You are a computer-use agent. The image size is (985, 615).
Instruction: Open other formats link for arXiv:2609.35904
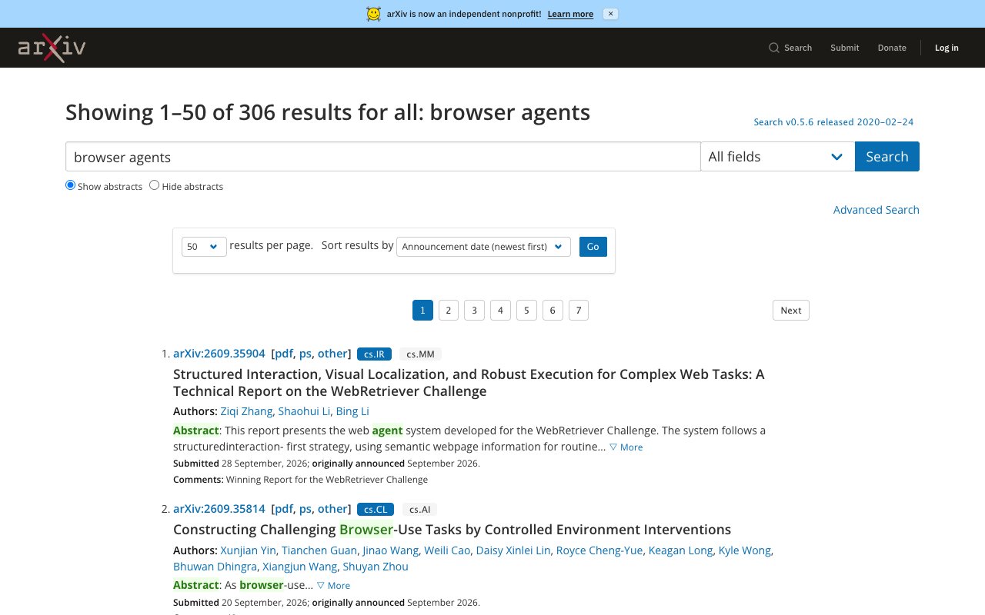[332, 354]
